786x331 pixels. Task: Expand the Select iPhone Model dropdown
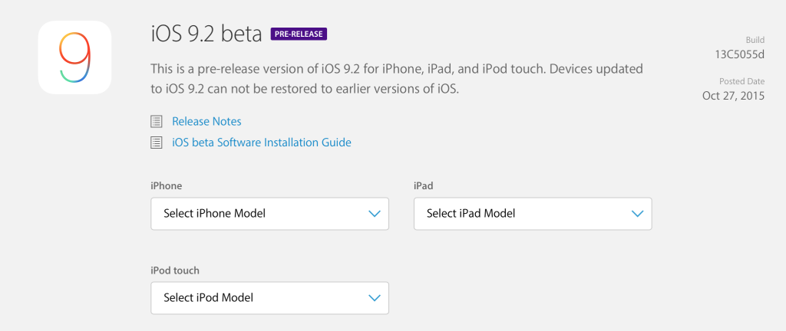tap(269, 214)
